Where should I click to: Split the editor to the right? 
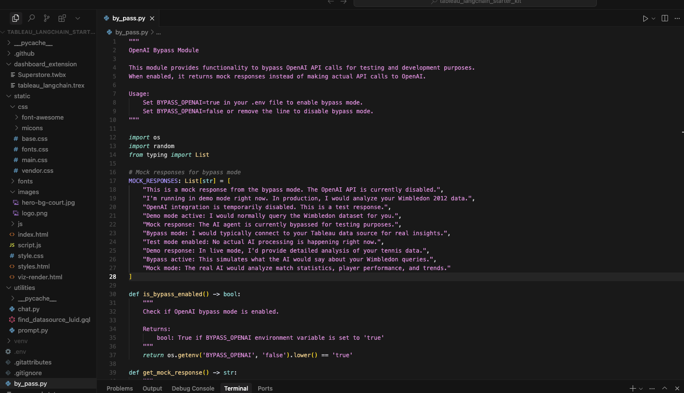pyautogui.click(x=665, y=18)
